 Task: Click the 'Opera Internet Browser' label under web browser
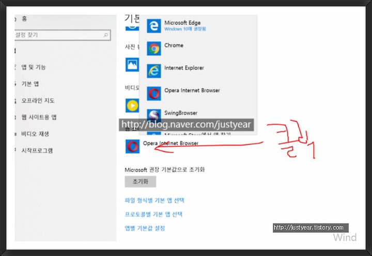[171, 143]
